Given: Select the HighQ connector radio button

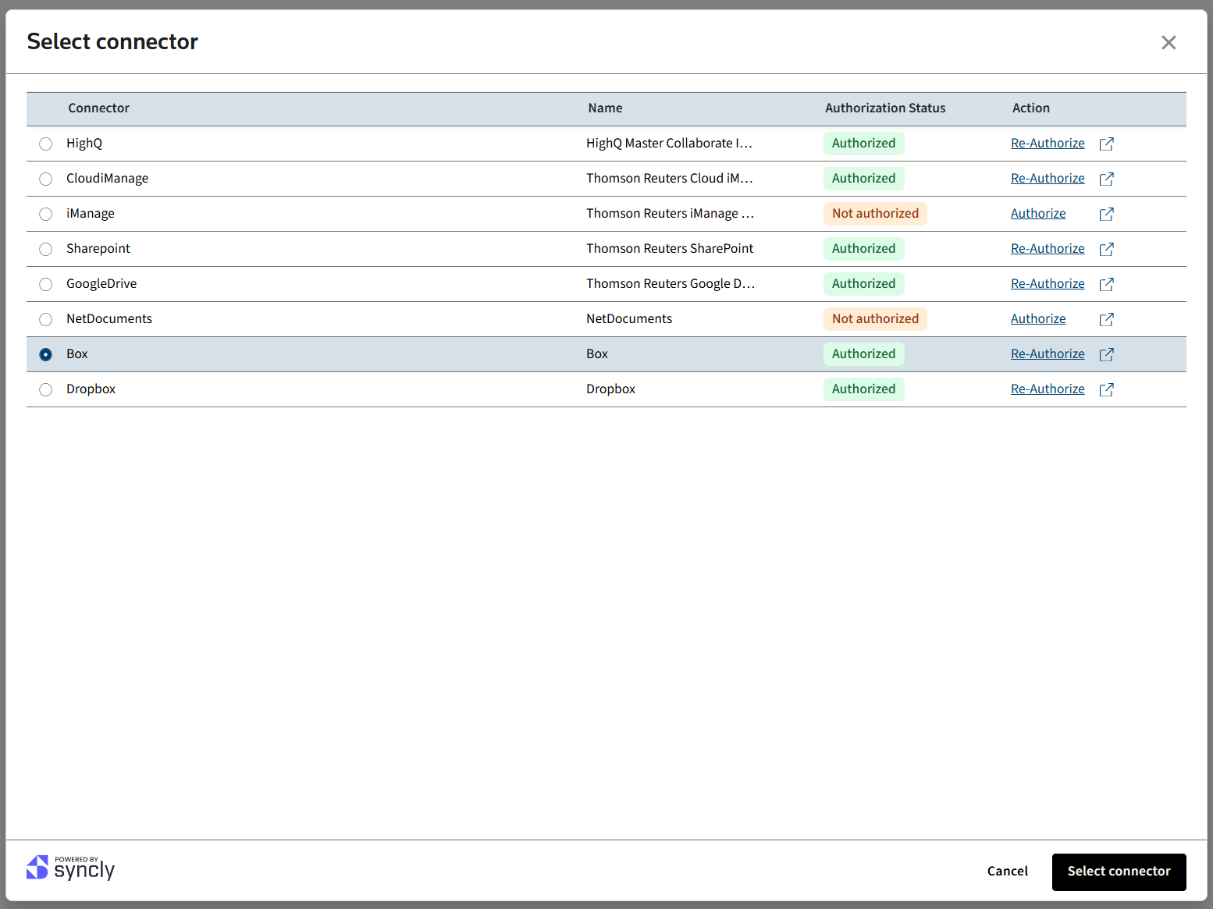Looking at the screenshot, I should click(x=46, y=144).
